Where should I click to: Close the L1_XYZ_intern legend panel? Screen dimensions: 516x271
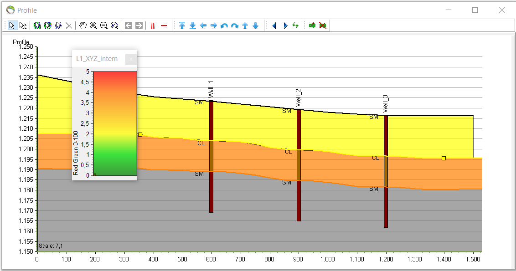pos(131,59)
